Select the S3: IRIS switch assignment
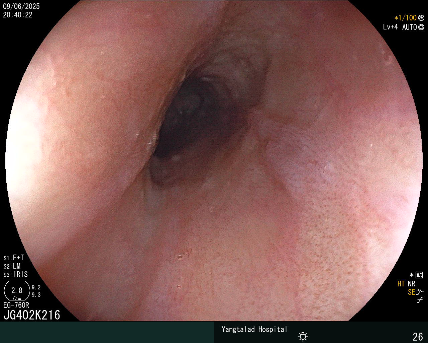This screenshot has height=343, width=428. (16, 274)
